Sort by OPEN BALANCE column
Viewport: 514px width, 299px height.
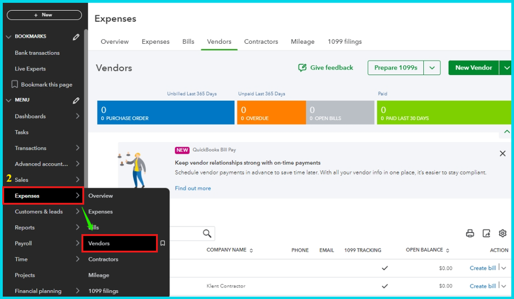click(427, 250)
